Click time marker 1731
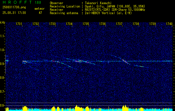The image size is (175, 111). pyautogui.click(x=19, y=24)
